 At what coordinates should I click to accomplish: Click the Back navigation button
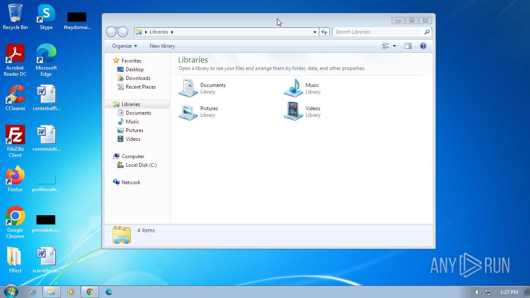[x=111, y=32]
